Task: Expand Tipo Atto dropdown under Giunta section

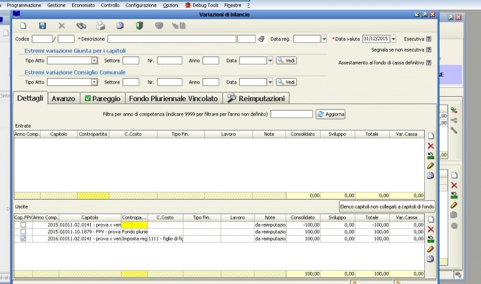Action: (x=94, y=60)
